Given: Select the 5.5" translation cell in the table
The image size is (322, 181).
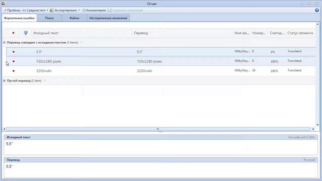Looking at the screenshot, I should coord(140,52).
